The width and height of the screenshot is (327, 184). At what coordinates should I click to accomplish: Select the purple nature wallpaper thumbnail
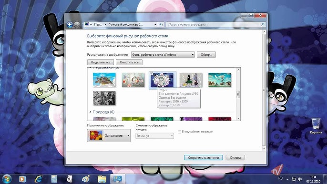coord(191,119)
